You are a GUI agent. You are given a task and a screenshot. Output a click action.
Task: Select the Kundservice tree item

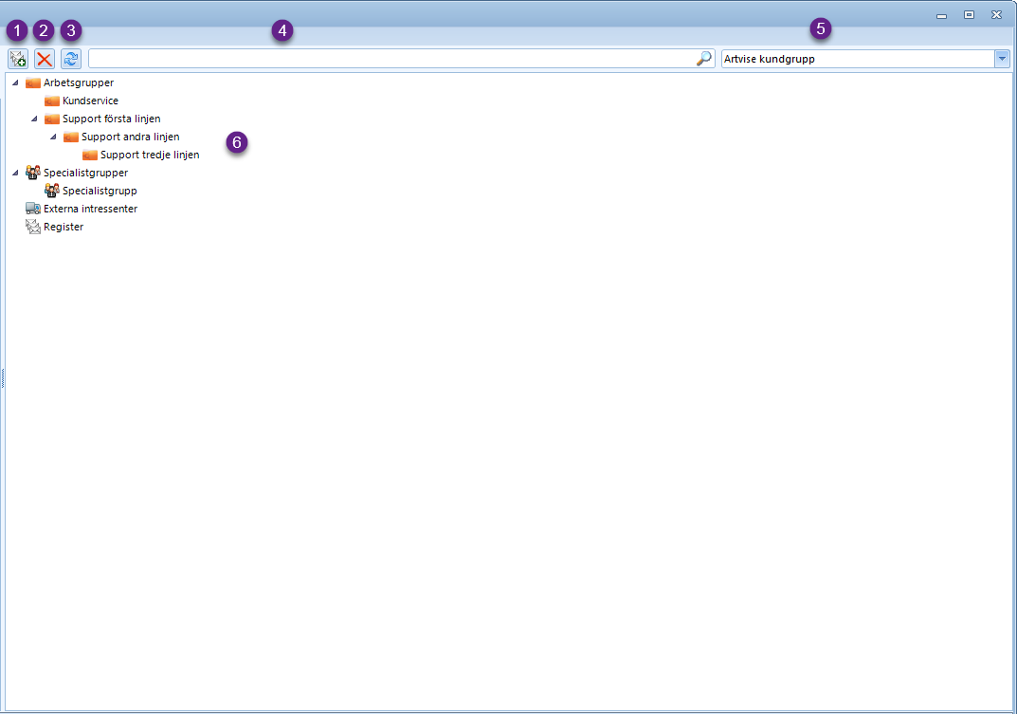[90, 101]
